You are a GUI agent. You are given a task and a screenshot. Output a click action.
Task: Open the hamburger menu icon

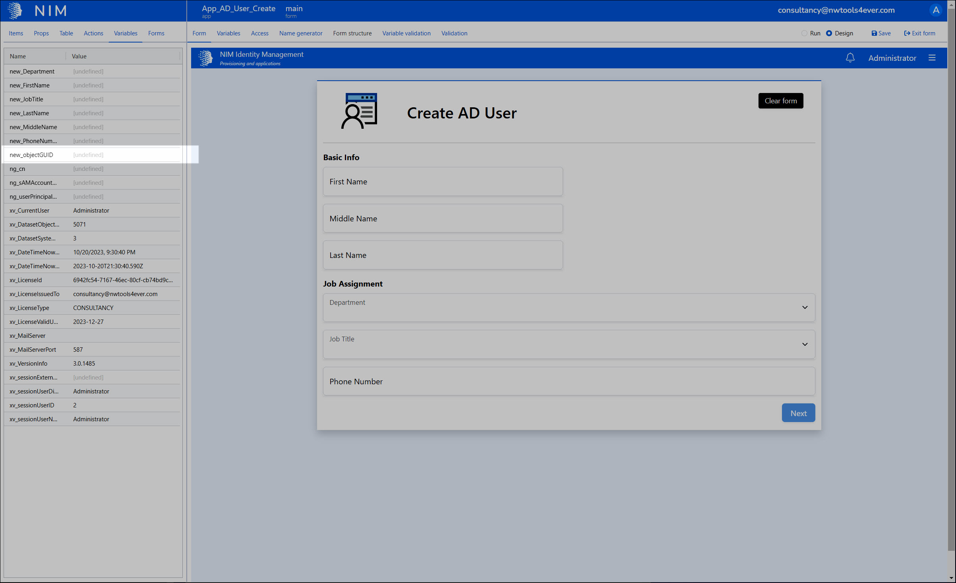tap(932, 58)
